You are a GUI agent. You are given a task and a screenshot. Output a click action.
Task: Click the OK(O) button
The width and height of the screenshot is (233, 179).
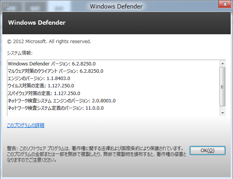(208, 151)
